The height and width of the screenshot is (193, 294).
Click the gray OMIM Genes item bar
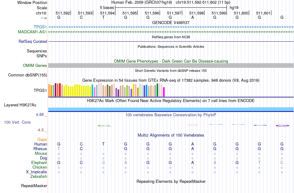coord(171,65)
